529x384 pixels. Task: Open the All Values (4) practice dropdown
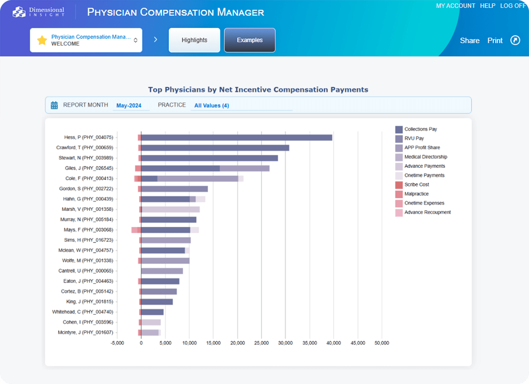212,105
